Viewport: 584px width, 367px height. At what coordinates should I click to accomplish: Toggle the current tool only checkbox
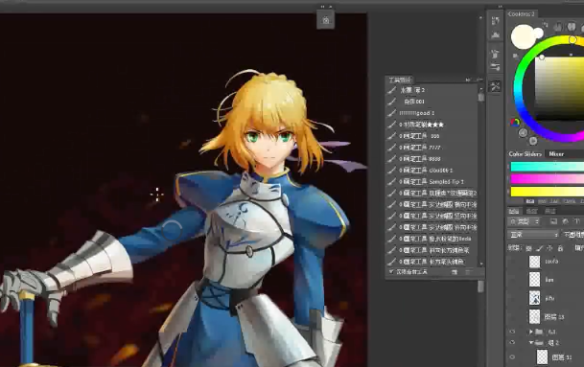pyautogui.click(x=391, y=272)
